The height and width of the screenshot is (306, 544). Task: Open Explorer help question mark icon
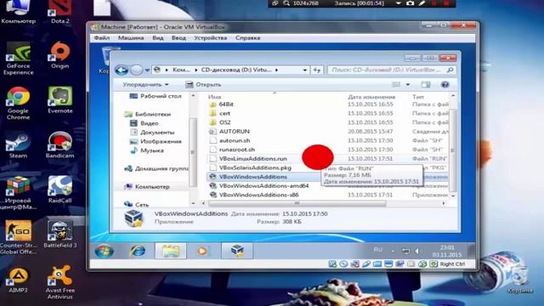tap(445, 84)
